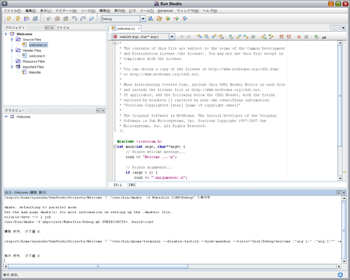The height and width of the screenshot is (280, 350).
Task: Click the status bar icon at bottom right
Action: 341,275
